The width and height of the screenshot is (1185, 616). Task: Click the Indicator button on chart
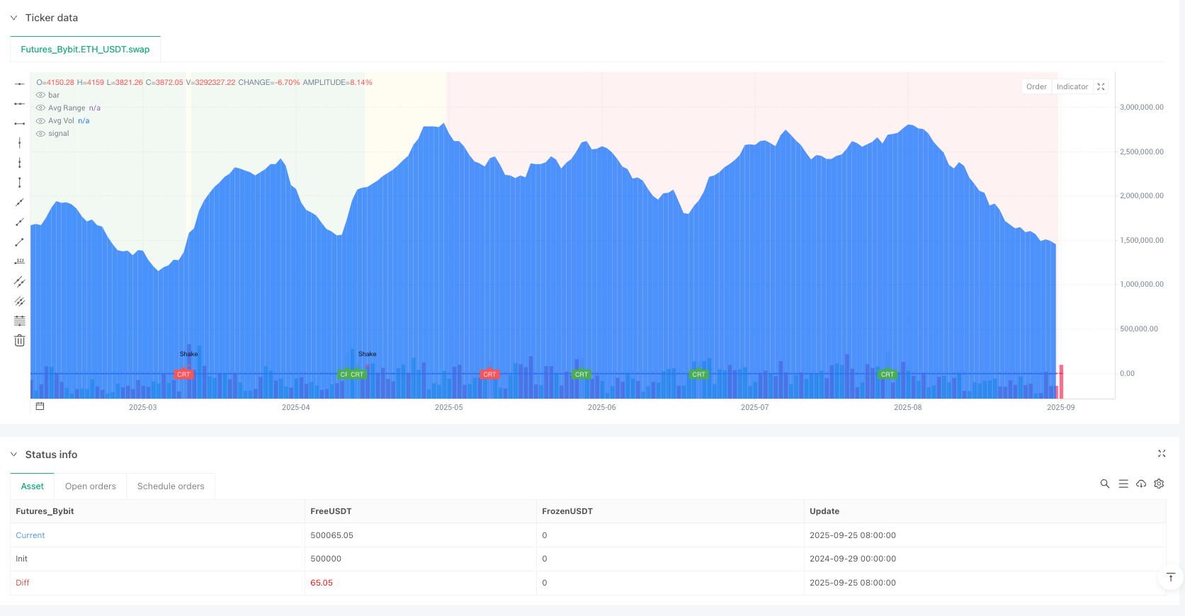point(1072,86)
